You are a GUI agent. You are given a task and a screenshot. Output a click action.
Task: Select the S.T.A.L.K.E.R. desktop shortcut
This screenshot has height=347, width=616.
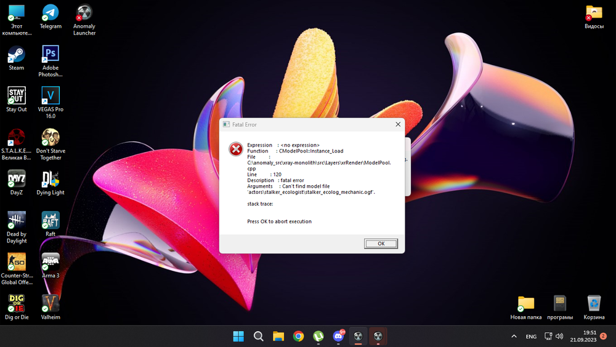[x=17, y=145]
